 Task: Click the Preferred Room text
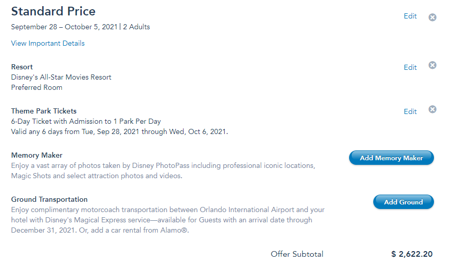(x=37, y=87)
